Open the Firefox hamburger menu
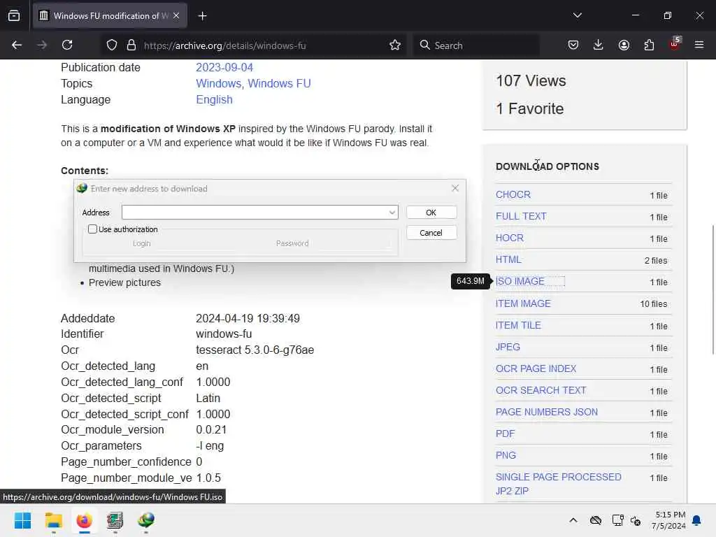Viewport: 716px width, 537px height. (x=699, y=45)
